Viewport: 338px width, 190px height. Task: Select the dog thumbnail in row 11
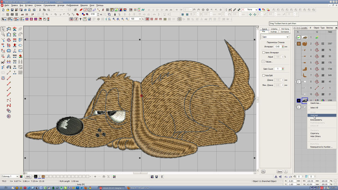pos(305,100)
